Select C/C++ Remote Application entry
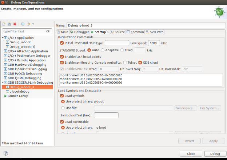 (x=27, y=60)
